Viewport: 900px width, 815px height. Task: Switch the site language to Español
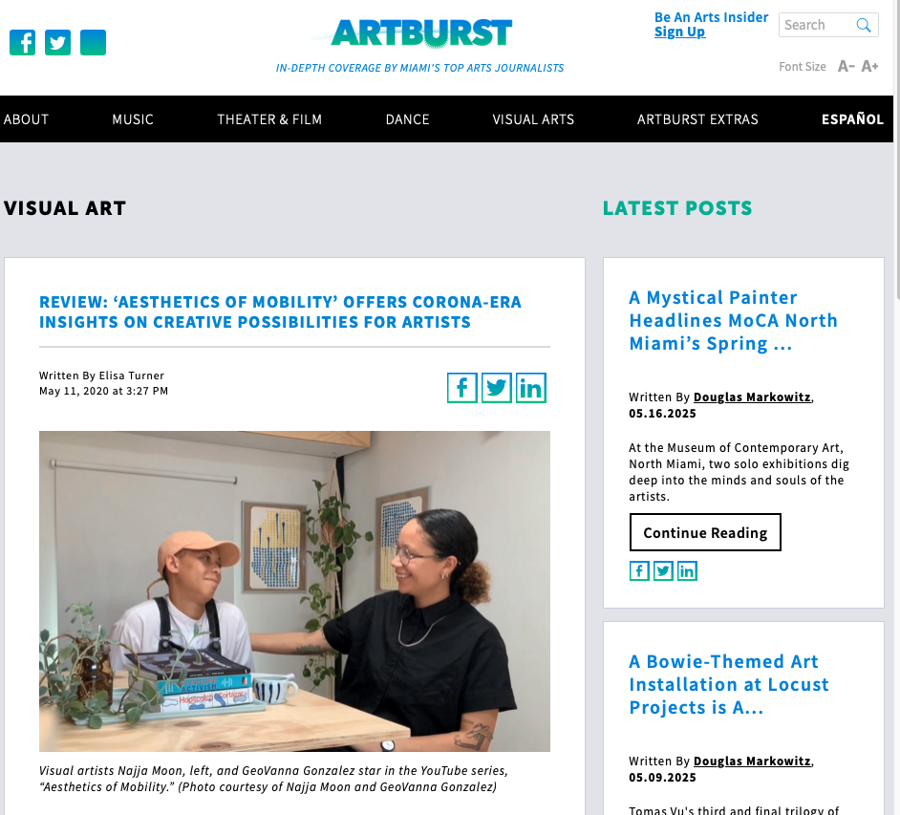pos(852,119)
